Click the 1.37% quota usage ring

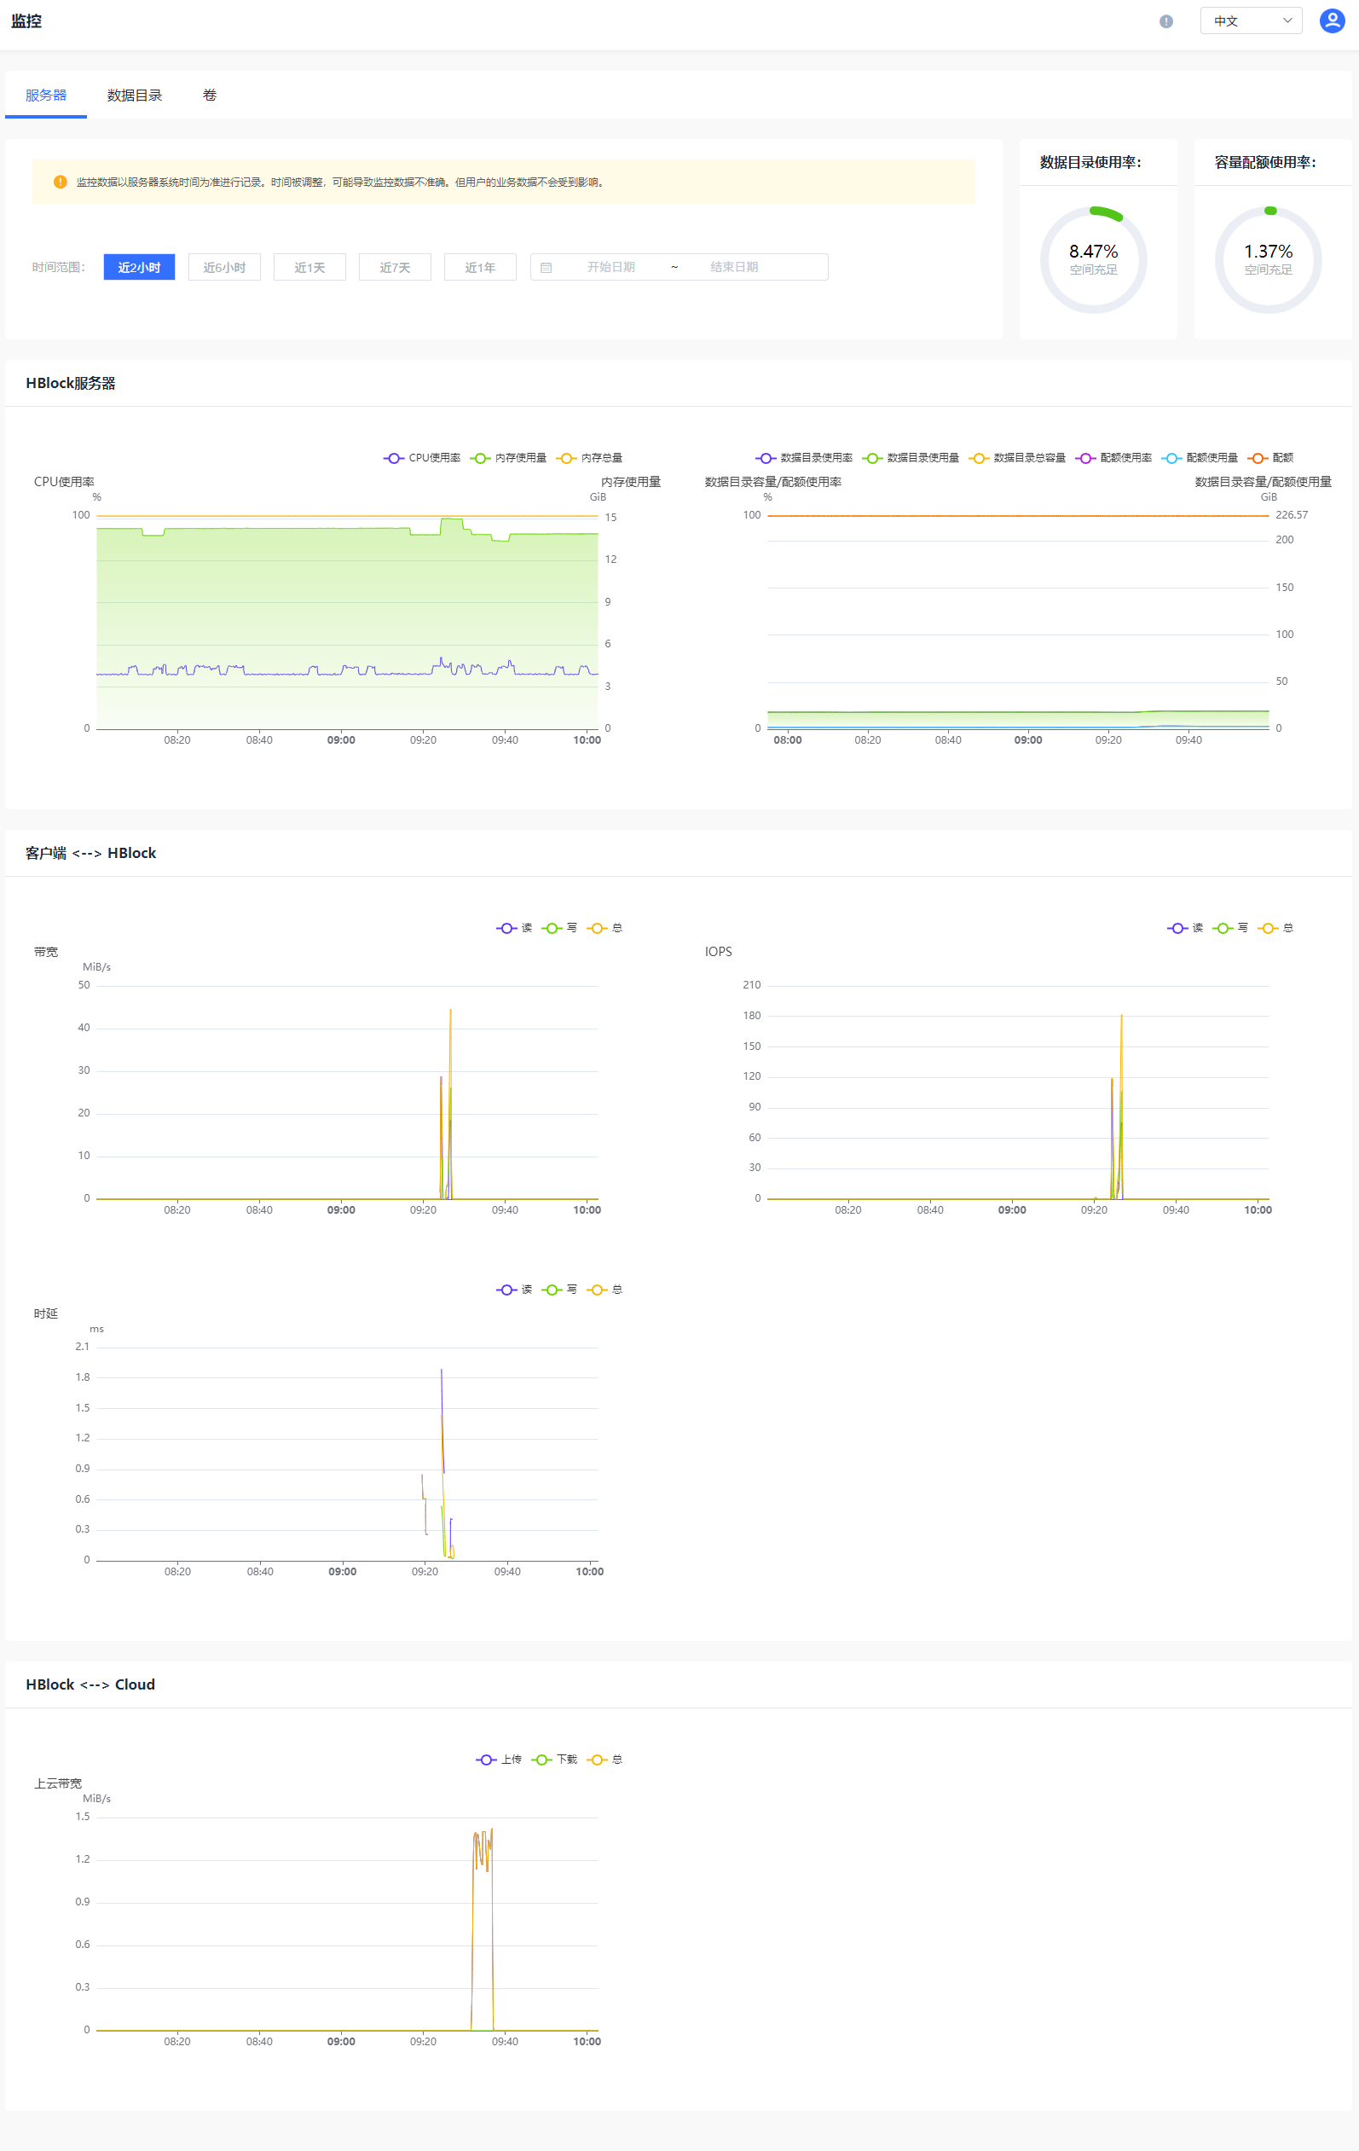pyautogui.click(x=1268, y=259)
